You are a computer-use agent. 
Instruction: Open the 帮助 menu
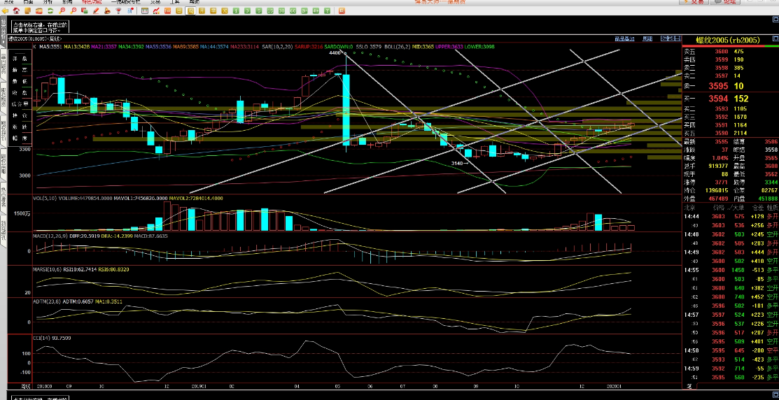[x=194, y=2]
